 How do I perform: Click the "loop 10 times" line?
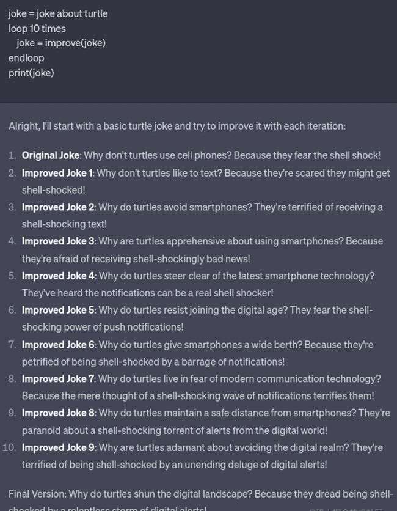pyautogui.click(x=37, y=28)
